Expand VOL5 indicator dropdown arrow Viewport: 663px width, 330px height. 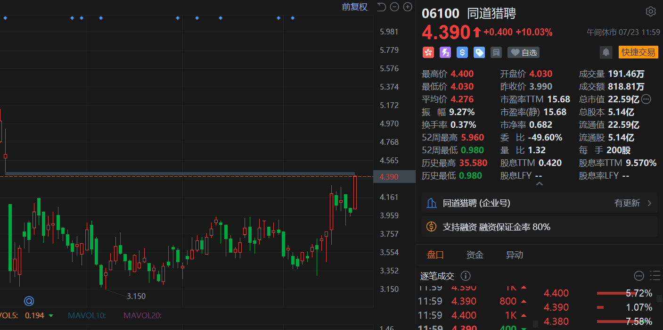(x=51, y=316)
